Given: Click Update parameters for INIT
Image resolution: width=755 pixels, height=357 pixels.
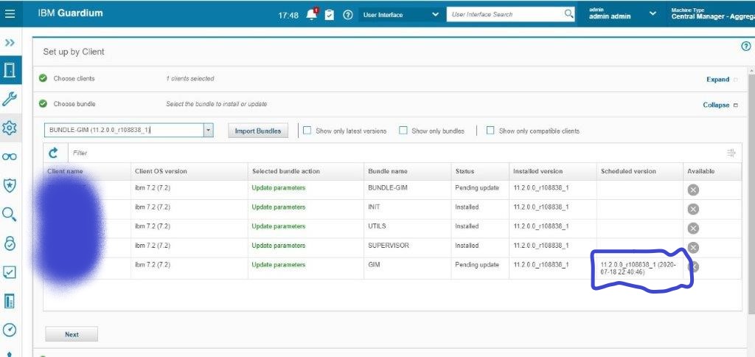Looking at the screenshot, I should [x=278, y=207].
